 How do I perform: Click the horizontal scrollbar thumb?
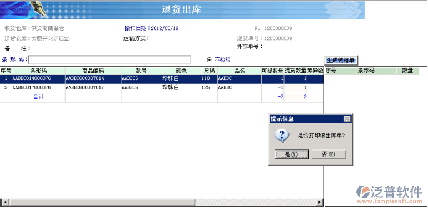click(102, 202)
